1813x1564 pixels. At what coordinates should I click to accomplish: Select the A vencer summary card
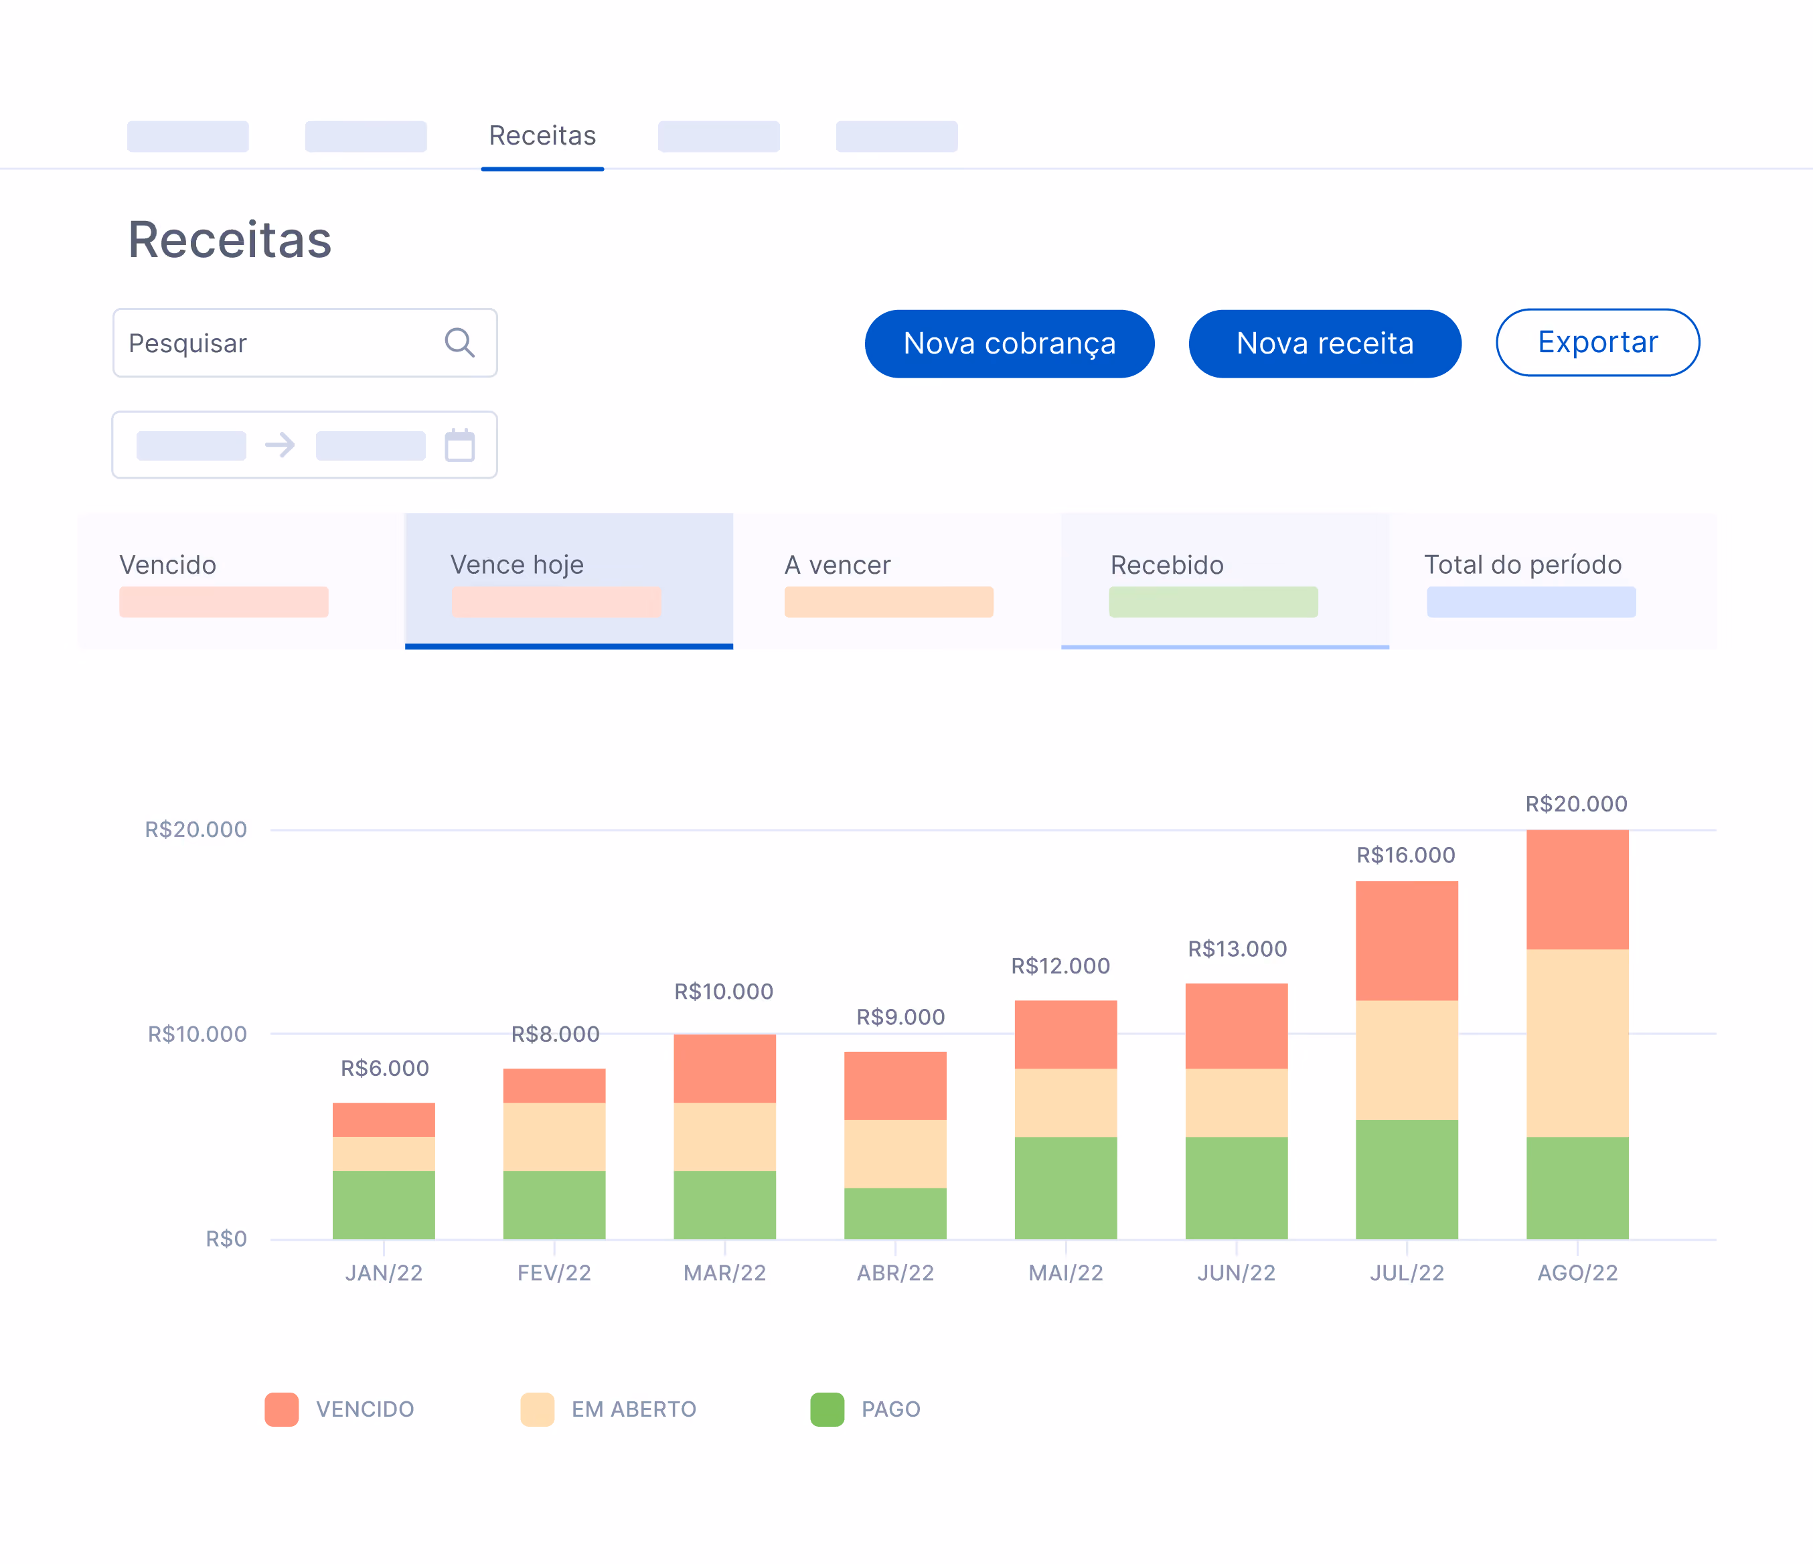pos(897,581)
